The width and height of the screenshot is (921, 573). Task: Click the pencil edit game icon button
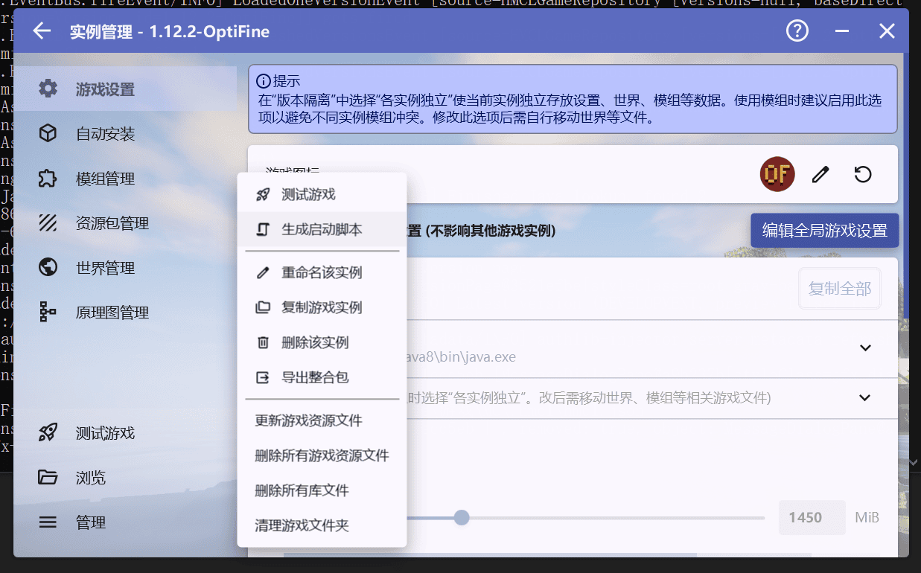(x=820, y=175)
